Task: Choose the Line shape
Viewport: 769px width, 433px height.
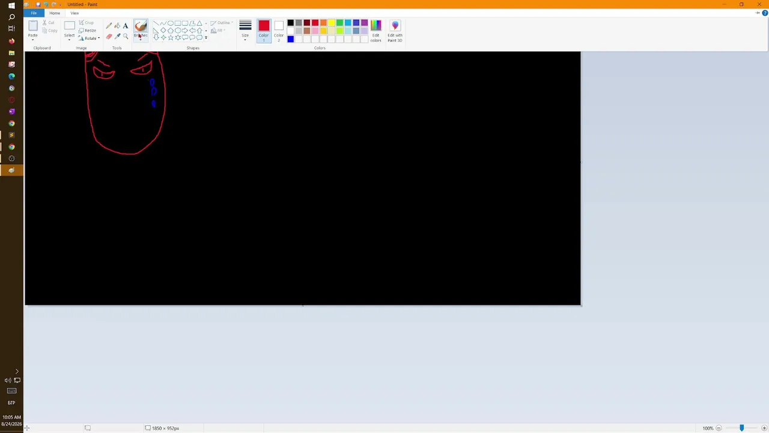Action: pyautogui.click(x=156, y=23)
